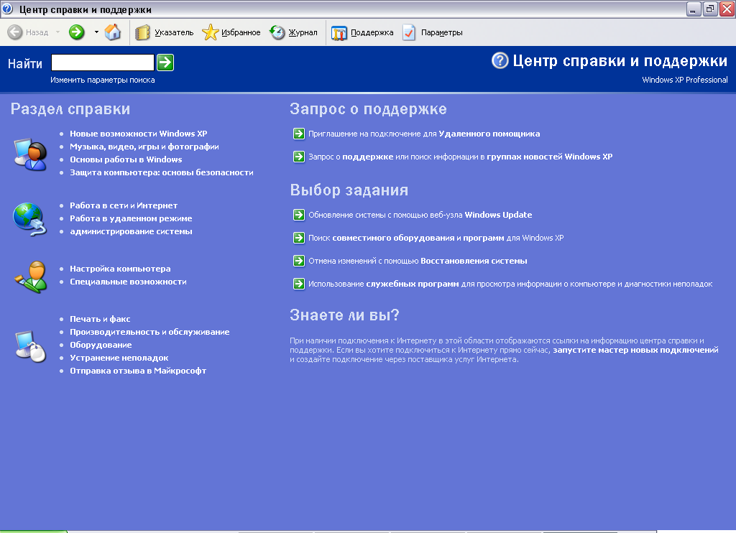736x533 pixels.
Task: Click the person customization category icon
Action: 31,277
